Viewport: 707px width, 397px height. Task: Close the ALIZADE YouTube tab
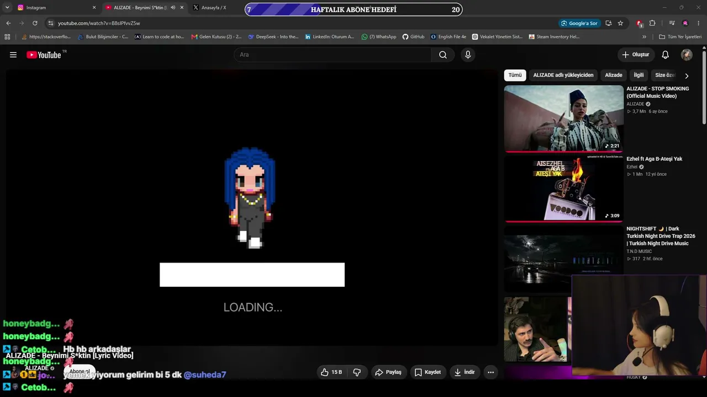[x=182, y=8]
